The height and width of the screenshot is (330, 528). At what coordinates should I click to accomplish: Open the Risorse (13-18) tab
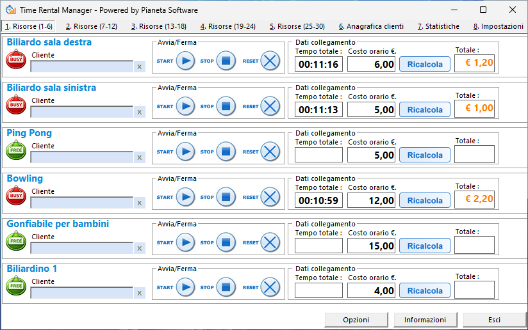pyautogui.click(x=159, y=27)
